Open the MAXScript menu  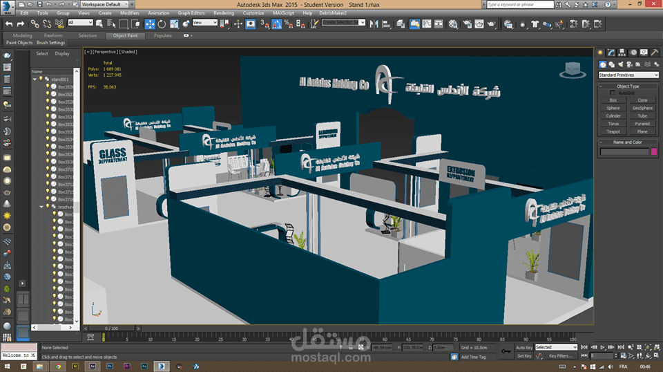pos(283,13)
